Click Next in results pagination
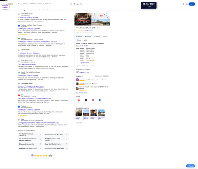Screen dimensions: 198x169 coord(54,158)
